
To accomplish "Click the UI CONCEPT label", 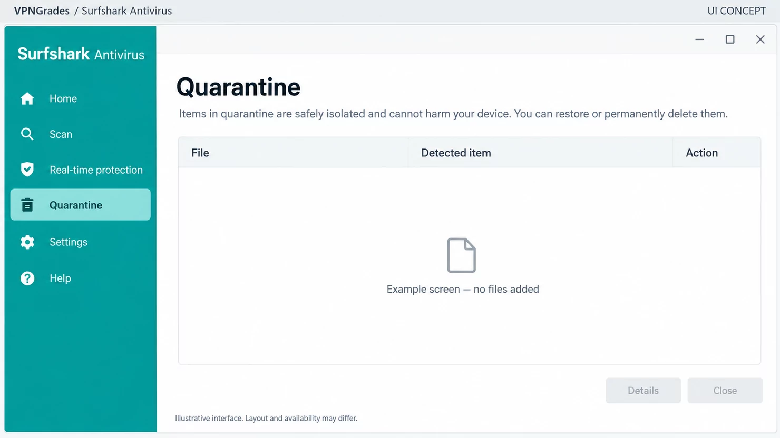I will tap(736, 11).
